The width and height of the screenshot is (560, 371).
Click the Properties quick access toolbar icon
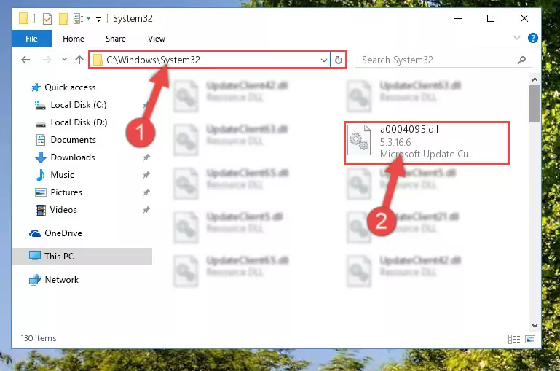[47, 18]
